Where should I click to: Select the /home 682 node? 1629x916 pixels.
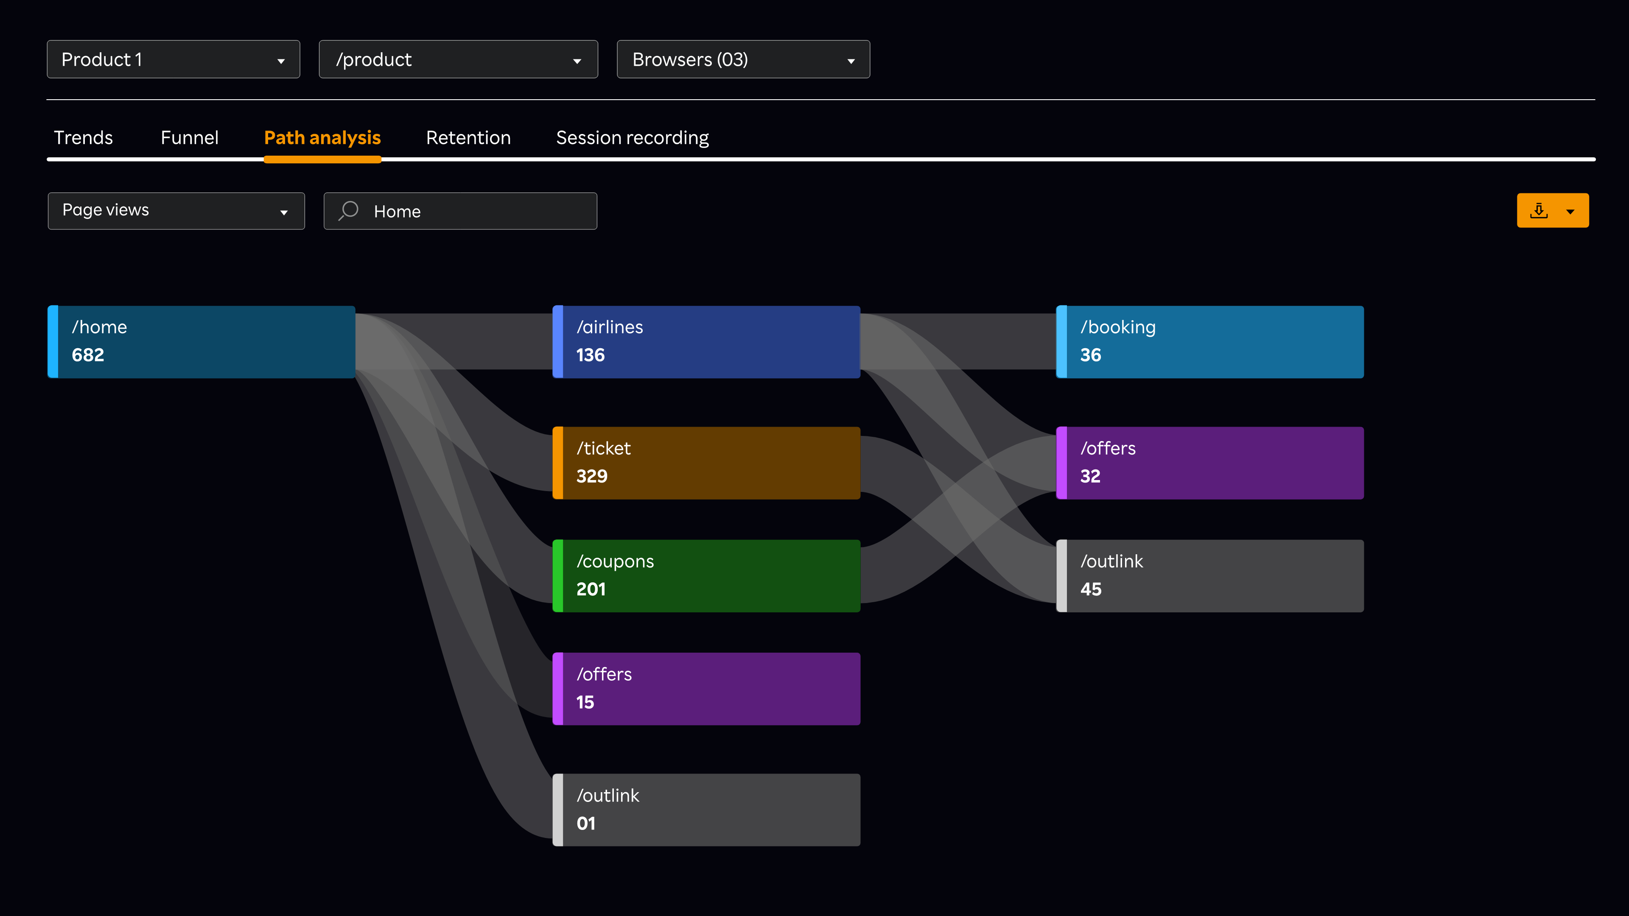[201, 342]
